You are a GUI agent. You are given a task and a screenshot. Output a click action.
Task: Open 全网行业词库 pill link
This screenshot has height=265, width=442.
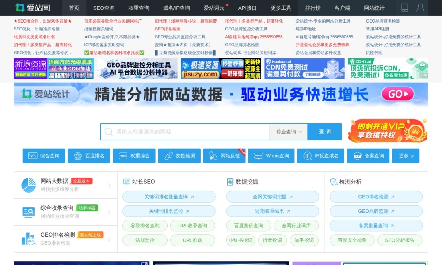tap(296, 226)
